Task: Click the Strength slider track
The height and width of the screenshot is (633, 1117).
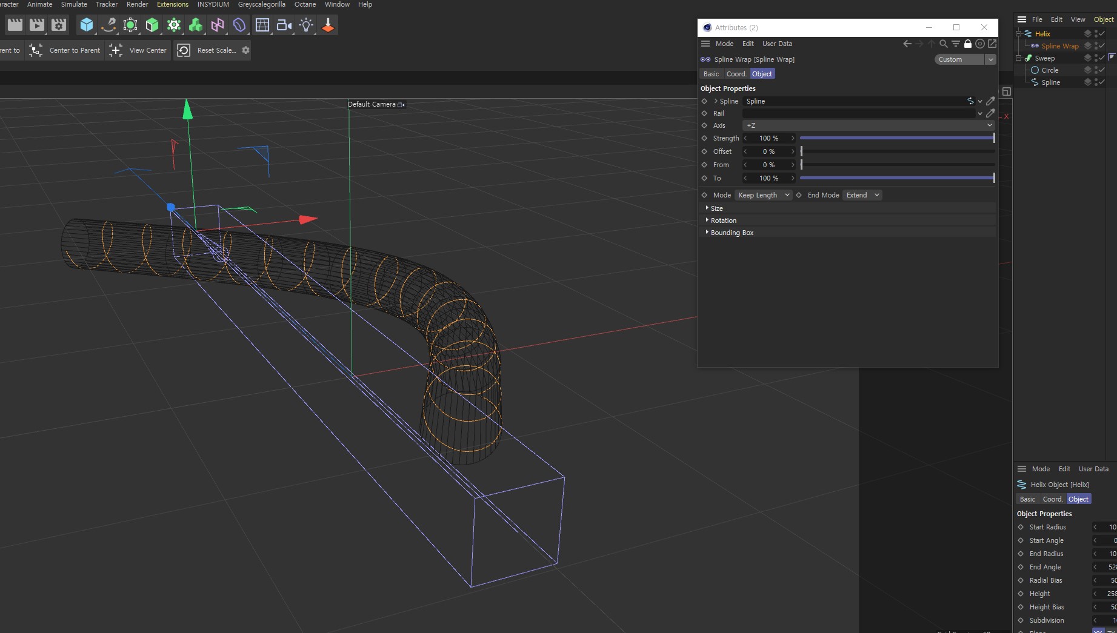Action: tap(898, 138)
